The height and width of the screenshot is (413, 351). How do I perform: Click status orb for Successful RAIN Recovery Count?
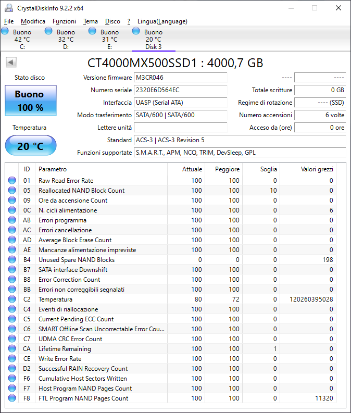click(x=12, y=369)
